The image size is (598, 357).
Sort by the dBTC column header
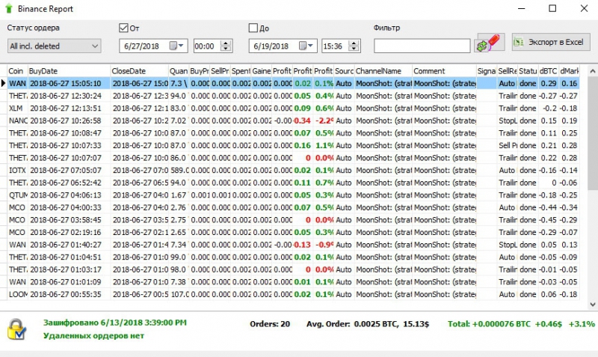tap(548, 71)
